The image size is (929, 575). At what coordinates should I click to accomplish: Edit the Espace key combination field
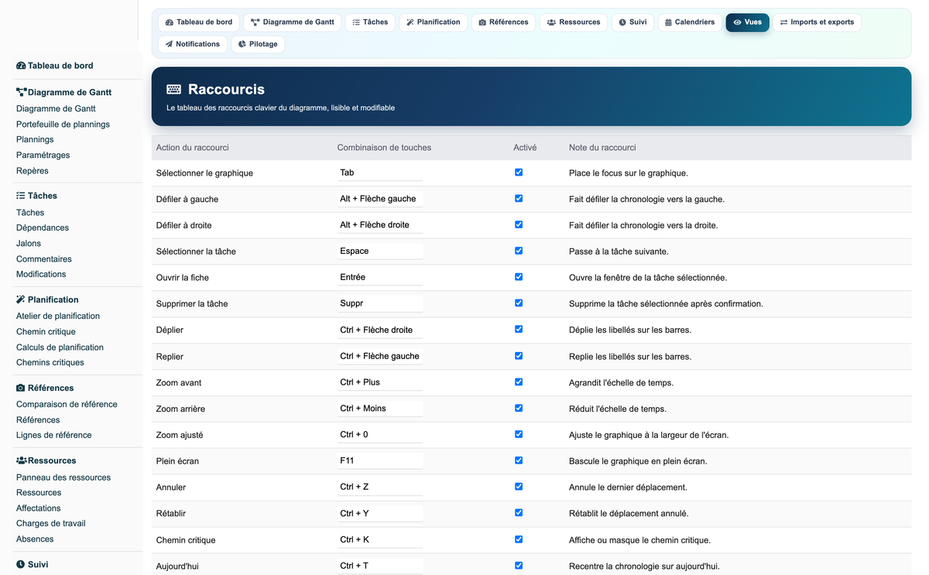[x=380, y=251]
